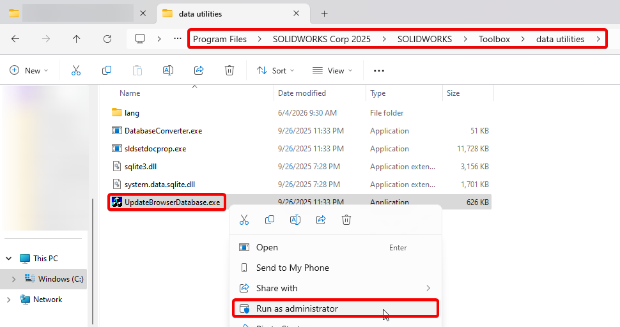
Task: Click the toolbar Paste icon
Action: [137, 71]
